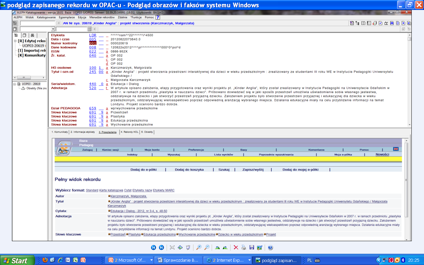Click the checkmark box icon in ALEPH toolbar
This screenshot has height=265, width=424.
point(381,23)
